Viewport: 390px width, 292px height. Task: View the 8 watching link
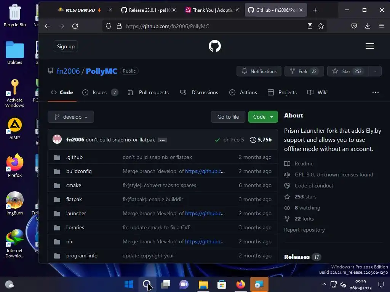(307, 208)
